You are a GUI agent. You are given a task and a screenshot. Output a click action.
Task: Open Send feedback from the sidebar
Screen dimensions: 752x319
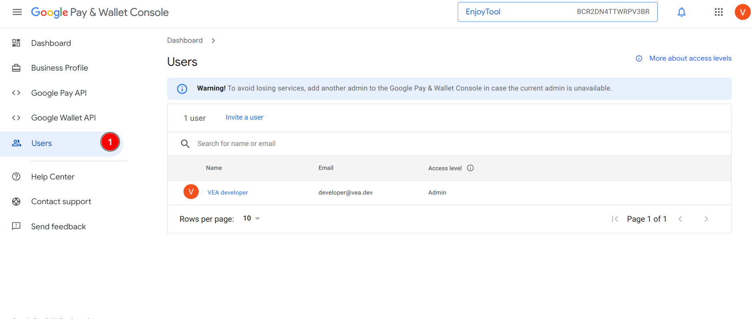coord(58,226)
